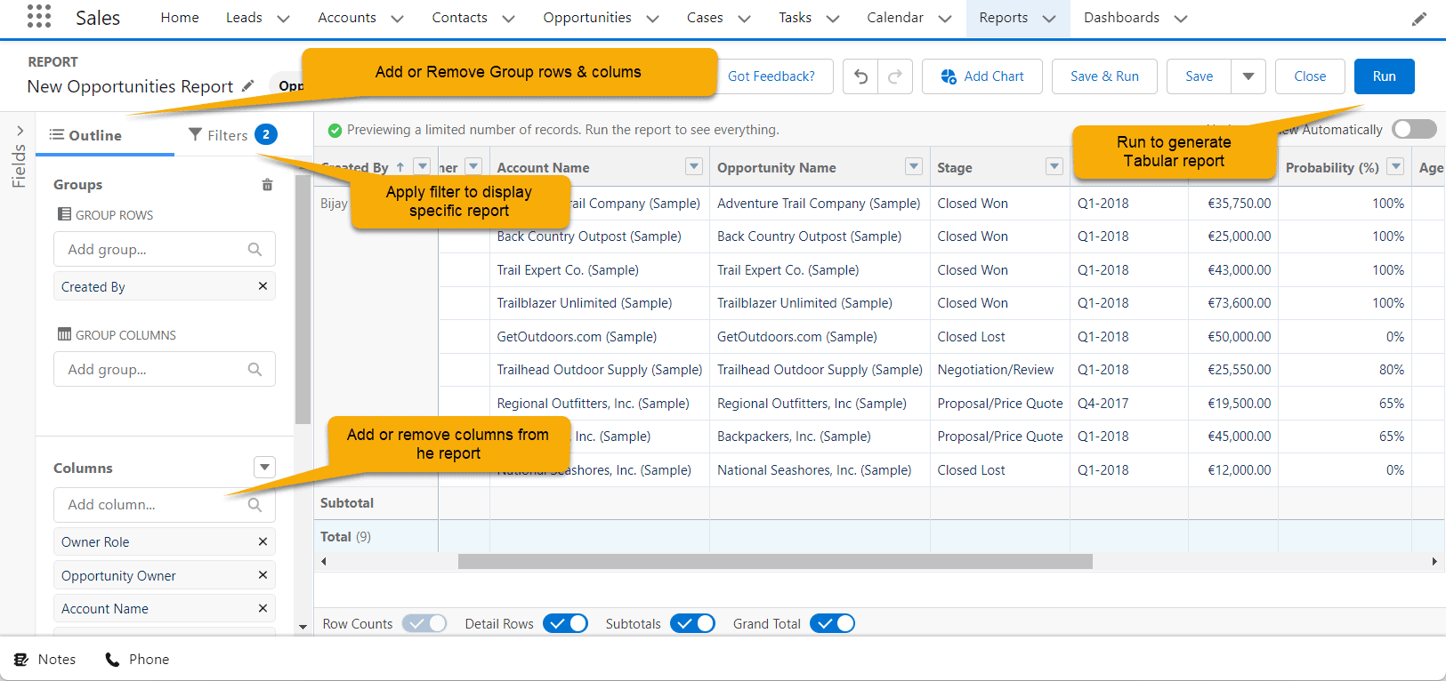Screen dimensions: 1446x681
Task: Open Stage column header menu
Action: point(1054,166)
